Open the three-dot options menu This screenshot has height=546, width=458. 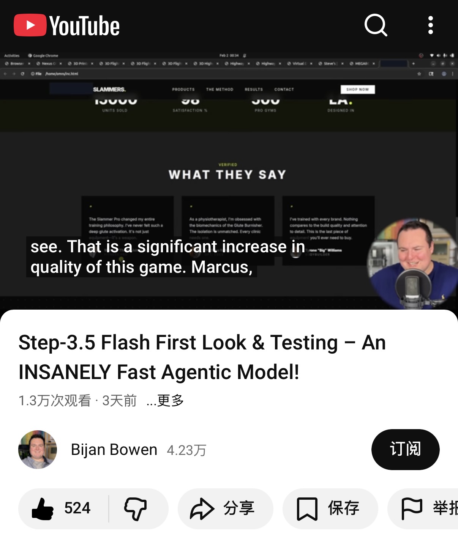(430, 25)
